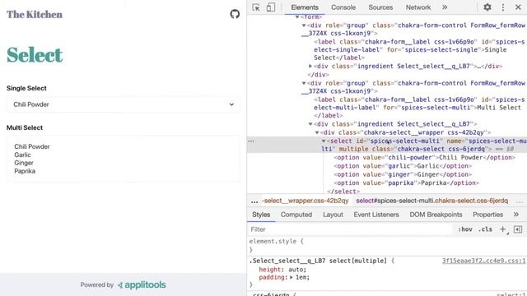Click The Kitchen site logo link
Screen dimensions: 527x296
click(x=35, y=15)
